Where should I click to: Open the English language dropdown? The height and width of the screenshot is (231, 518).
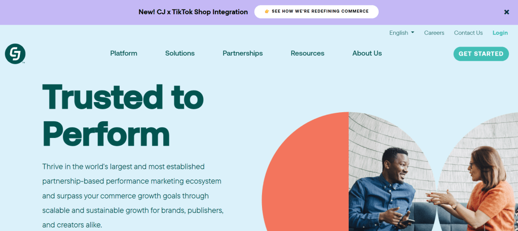(x=401, y=33)
